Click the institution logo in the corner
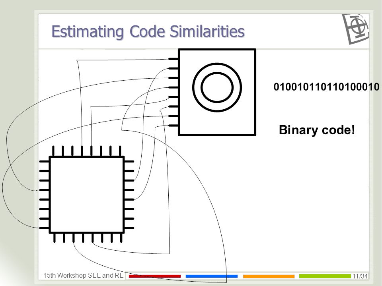Viewport: 382px width, 286px height. 355,29
